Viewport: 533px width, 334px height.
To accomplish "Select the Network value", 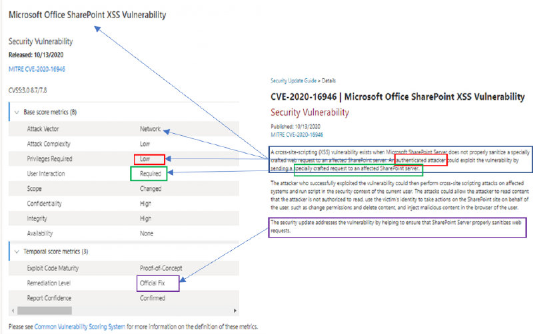I will coord(151,129).
